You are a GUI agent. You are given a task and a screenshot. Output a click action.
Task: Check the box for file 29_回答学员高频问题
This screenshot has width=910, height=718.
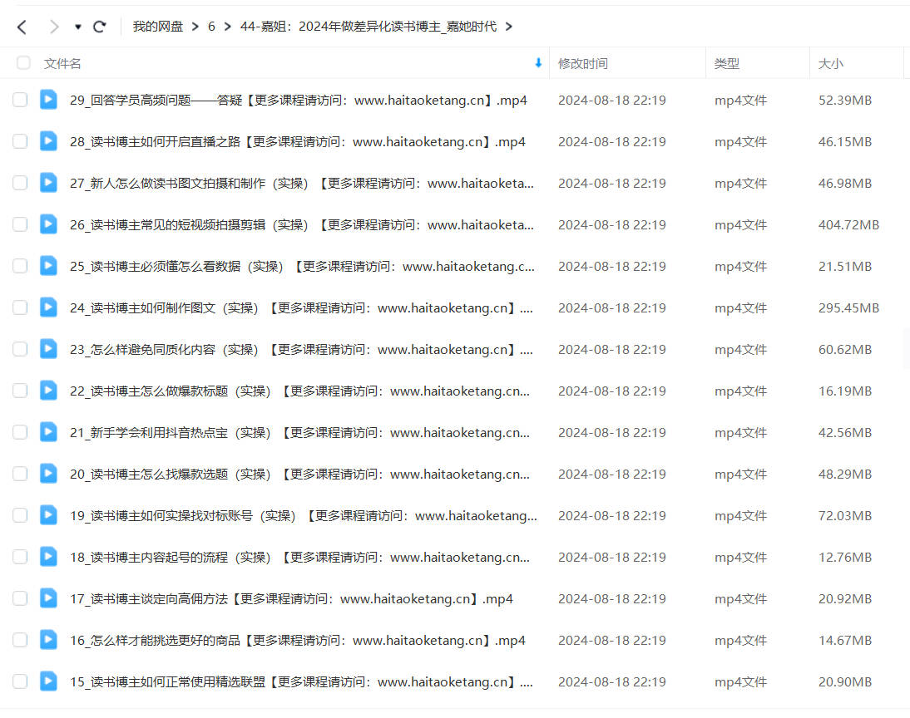[x=20, y=100]
